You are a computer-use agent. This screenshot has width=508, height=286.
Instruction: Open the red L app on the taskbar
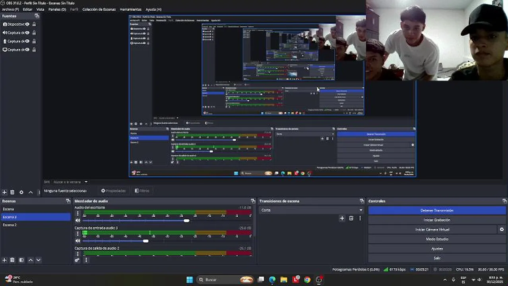pos(296,280)
